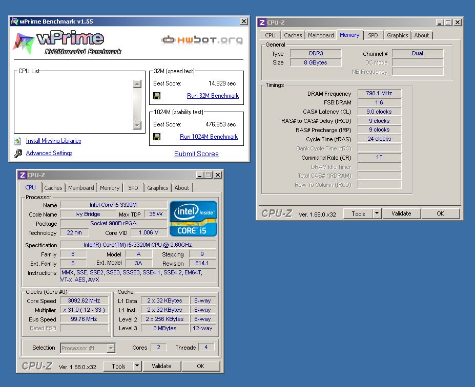Click the Install Missing Libraries icon

click(18, 141)
